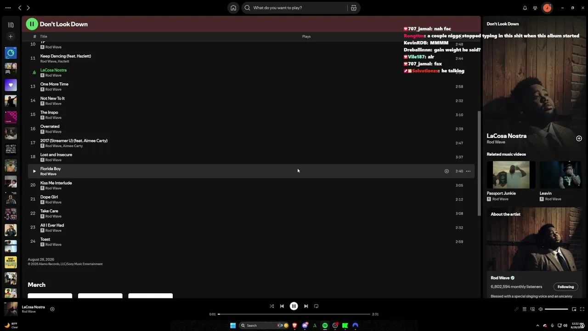The width and height of the screenshot is (588, 331).
Task: Pause the Don't Look Down album
Action: (32, 24)
